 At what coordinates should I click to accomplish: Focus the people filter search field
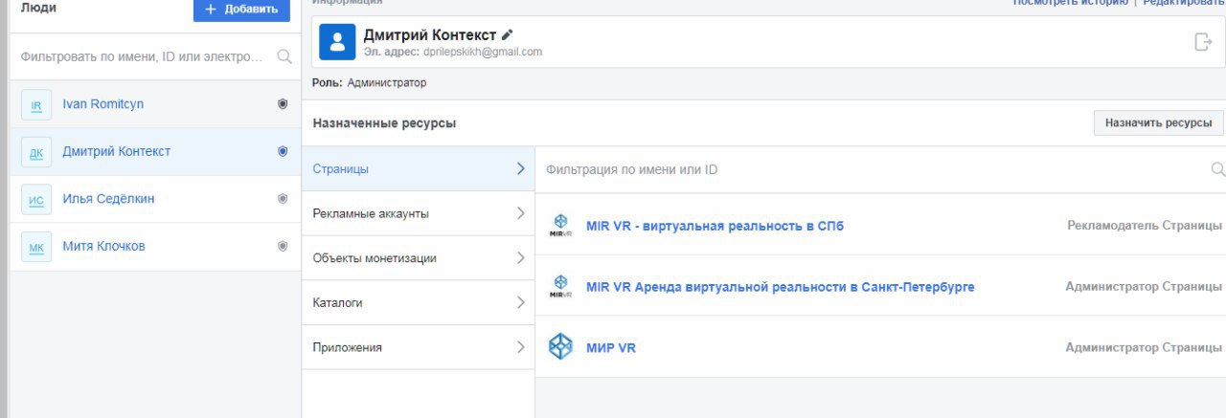[142, 56]
